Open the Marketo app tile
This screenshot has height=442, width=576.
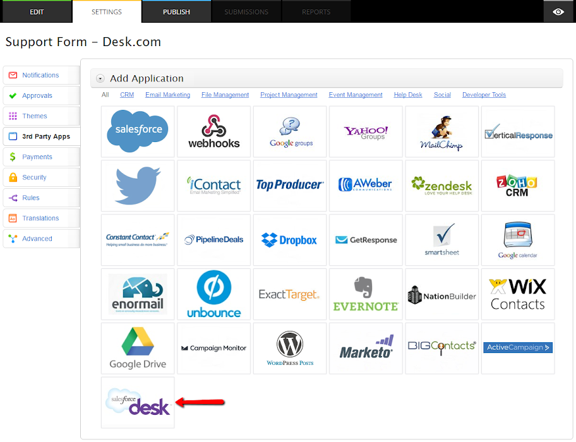(366, 349)
